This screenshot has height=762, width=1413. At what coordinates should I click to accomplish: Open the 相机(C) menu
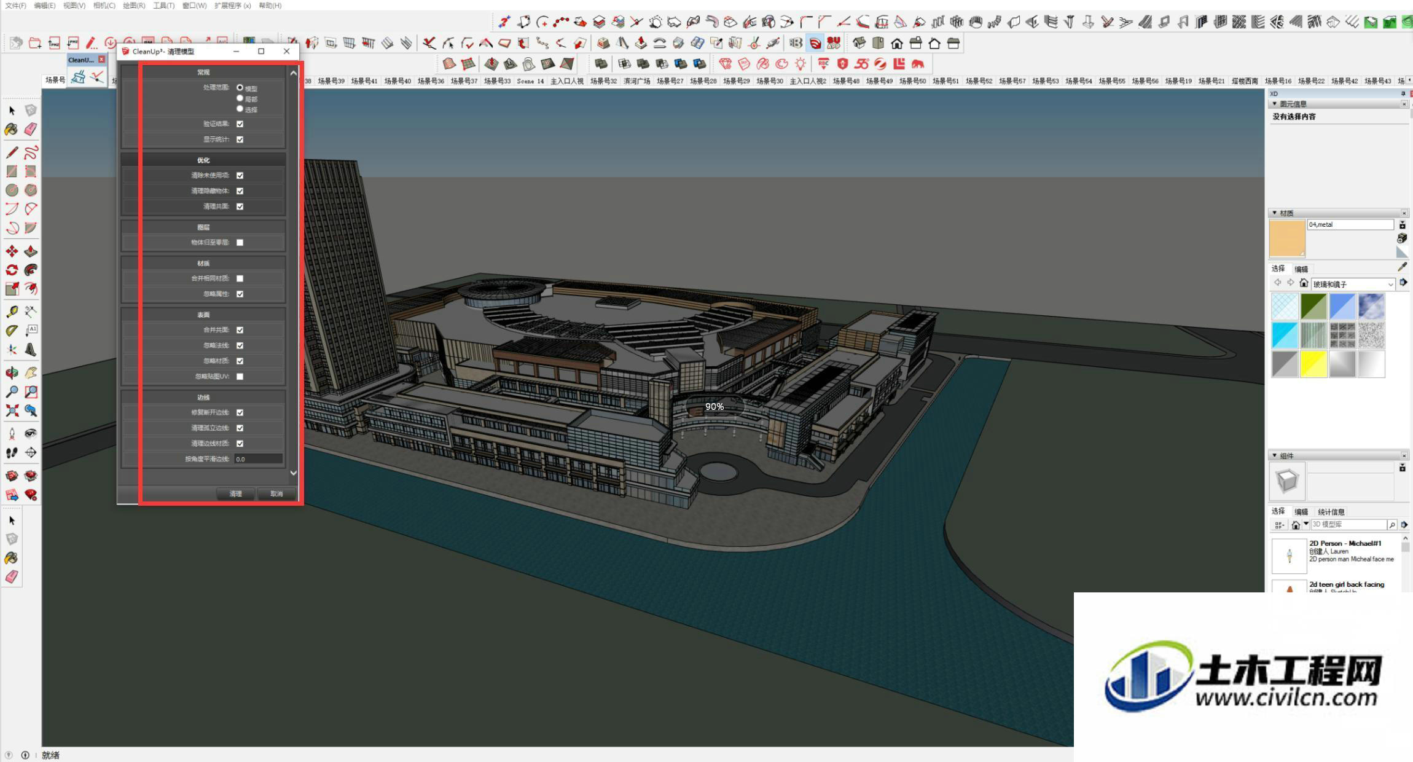104,6
